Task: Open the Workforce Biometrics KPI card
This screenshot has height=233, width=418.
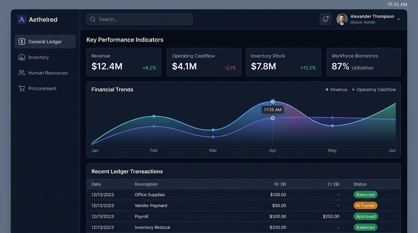Action: tap(364, 62)
